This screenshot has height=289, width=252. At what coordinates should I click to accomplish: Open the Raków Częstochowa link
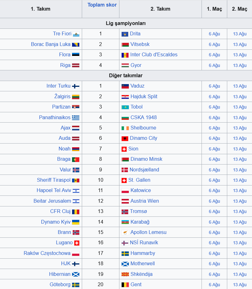[47, 253]
